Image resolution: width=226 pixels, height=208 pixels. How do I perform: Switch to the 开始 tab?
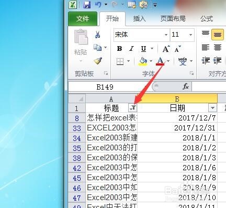point(112,19)
